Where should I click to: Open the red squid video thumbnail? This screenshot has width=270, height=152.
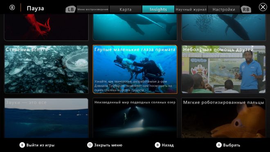(x=46, y=27)
